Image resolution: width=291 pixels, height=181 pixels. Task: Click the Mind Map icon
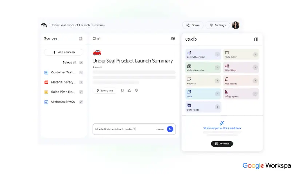227,66
